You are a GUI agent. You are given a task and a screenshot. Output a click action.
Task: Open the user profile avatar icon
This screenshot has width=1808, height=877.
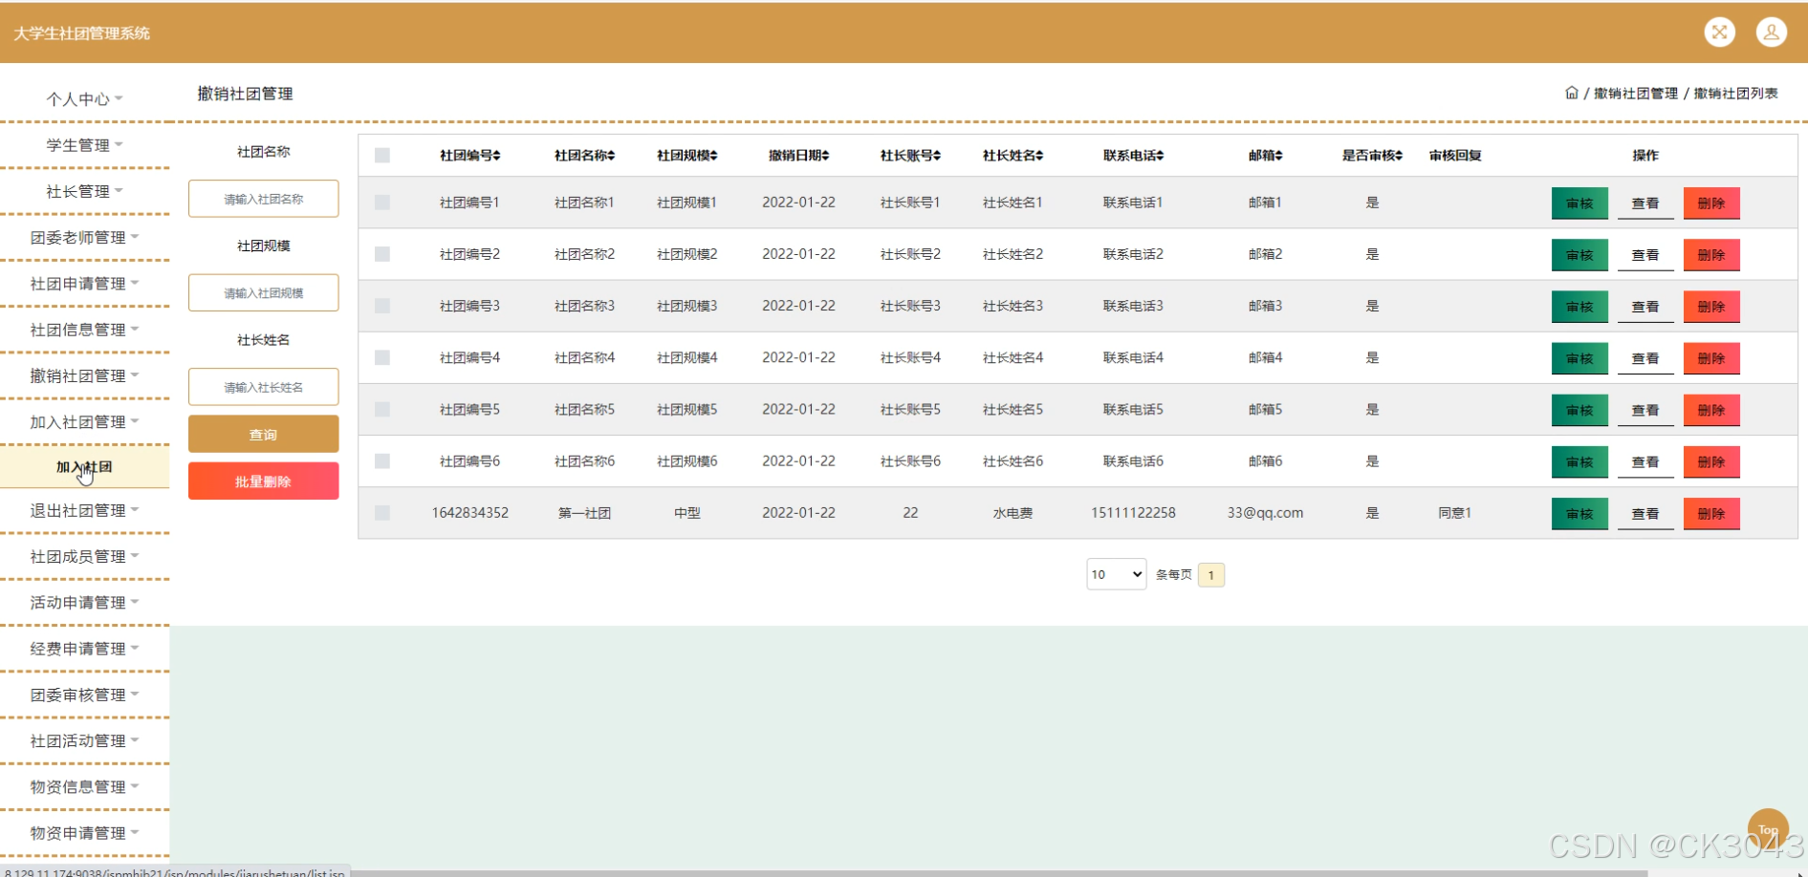1771,32
